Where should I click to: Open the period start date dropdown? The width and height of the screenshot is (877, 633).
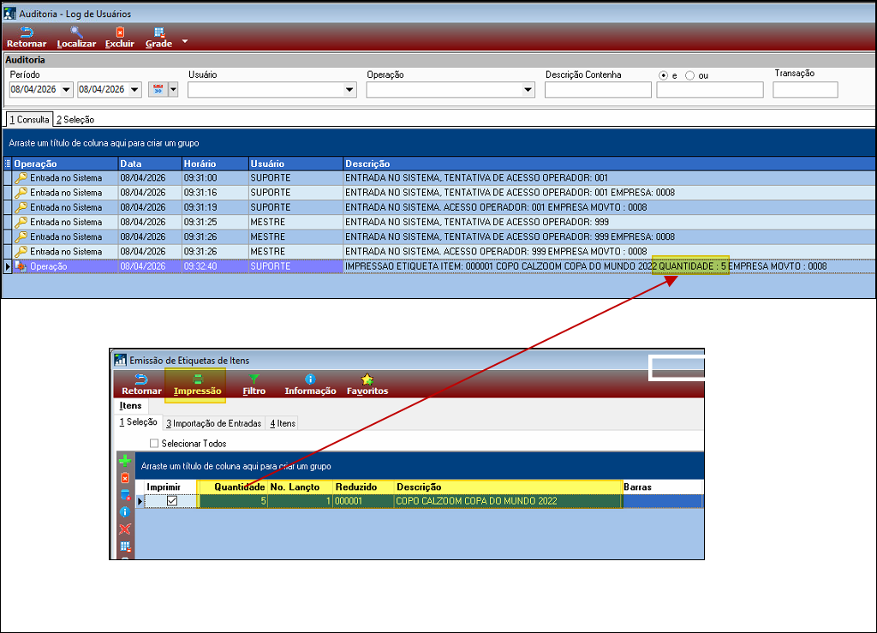click(67, 90)
